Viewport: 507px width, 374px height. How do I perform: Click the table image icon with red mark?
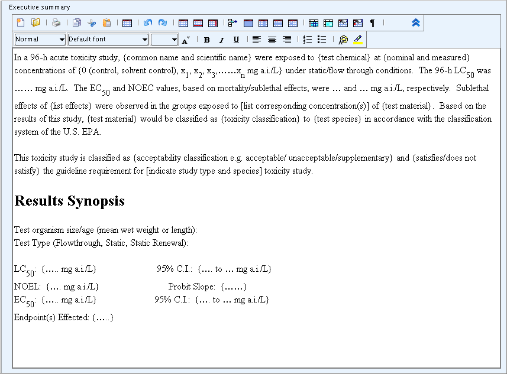[x=358, y=23]
